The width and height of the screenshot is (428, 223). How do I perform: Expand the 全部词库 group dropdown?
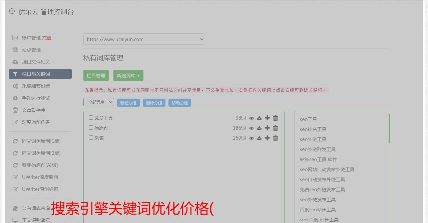tap(99, 102)
